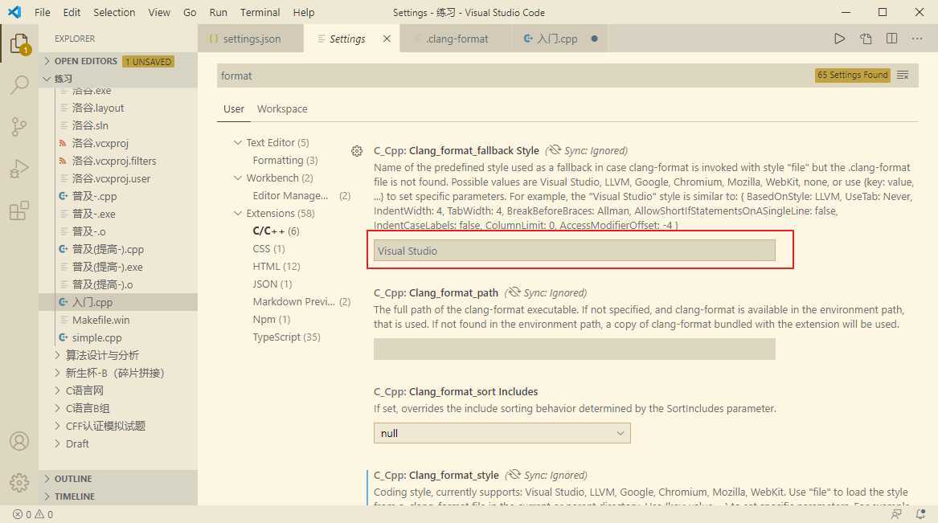This screenshot has width=938, height=523.
Task: Open the Search view in the activity bar
Action: (19, 84)
